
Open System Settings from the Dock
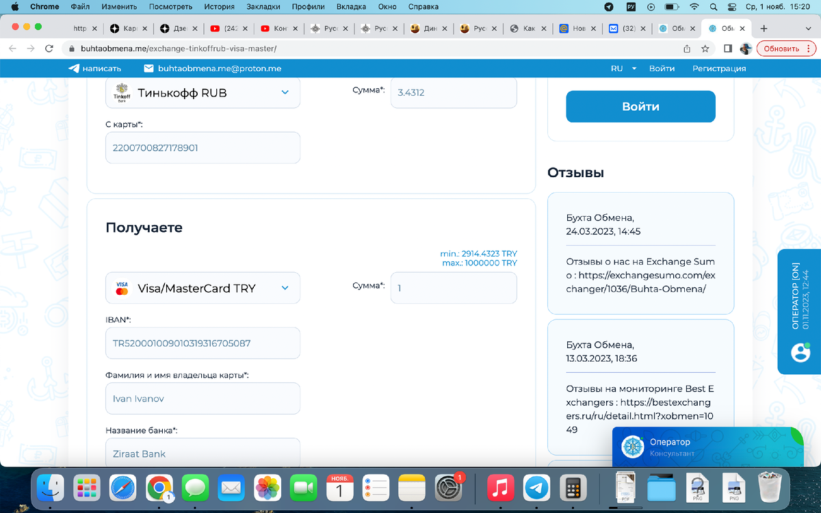(449, 488)
